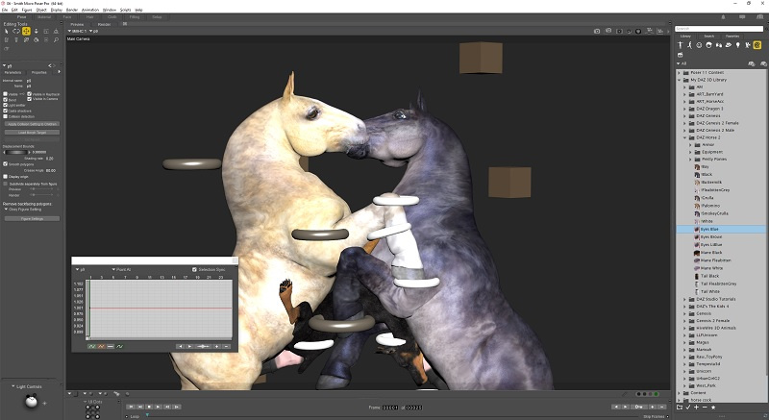769x420 pixels.
Task: Choose the Rotate tool in Editing Tools
Action: point(16,31)
